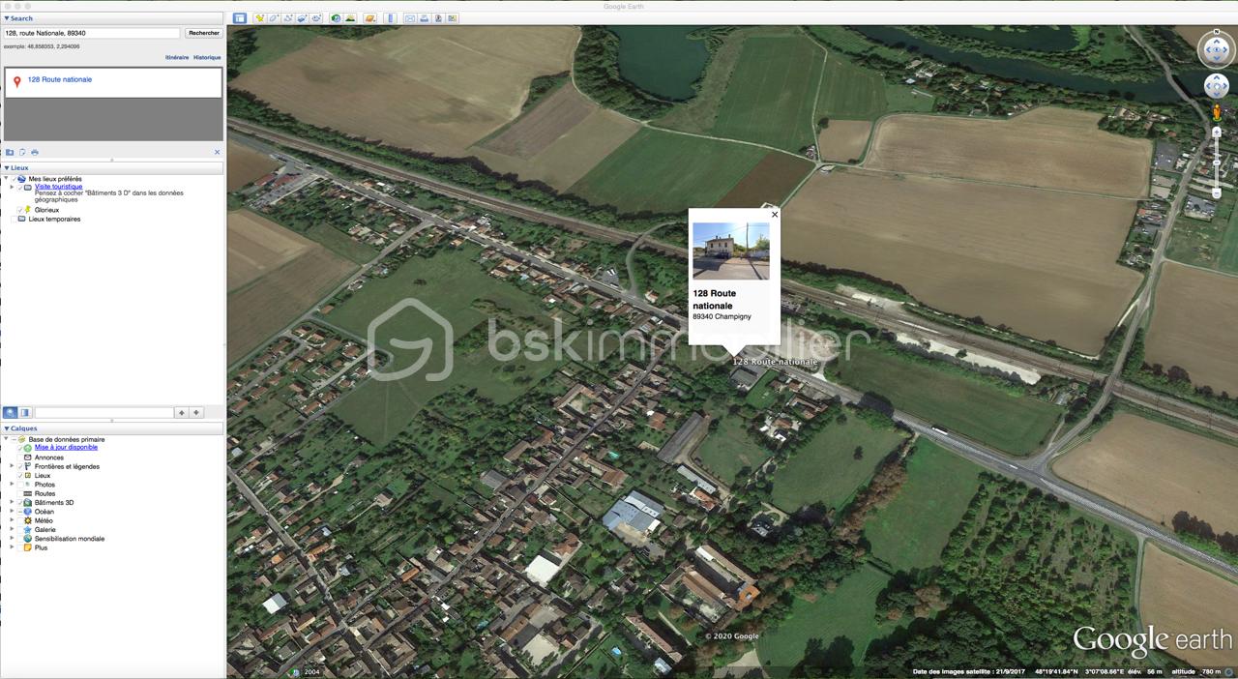Expand the Météo layer tree
Image resolution: width=1238 pixels, height=679 pixels.
(12, 520)
